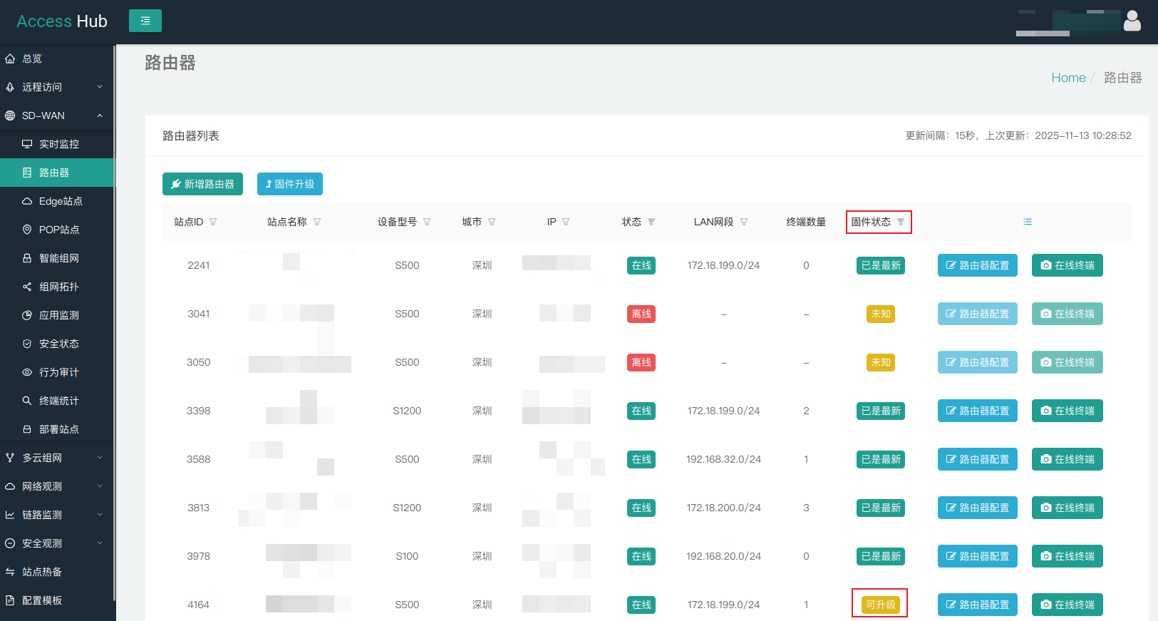
Task: Open 配置模板 in sidebar
Action: tap(57, 600)
